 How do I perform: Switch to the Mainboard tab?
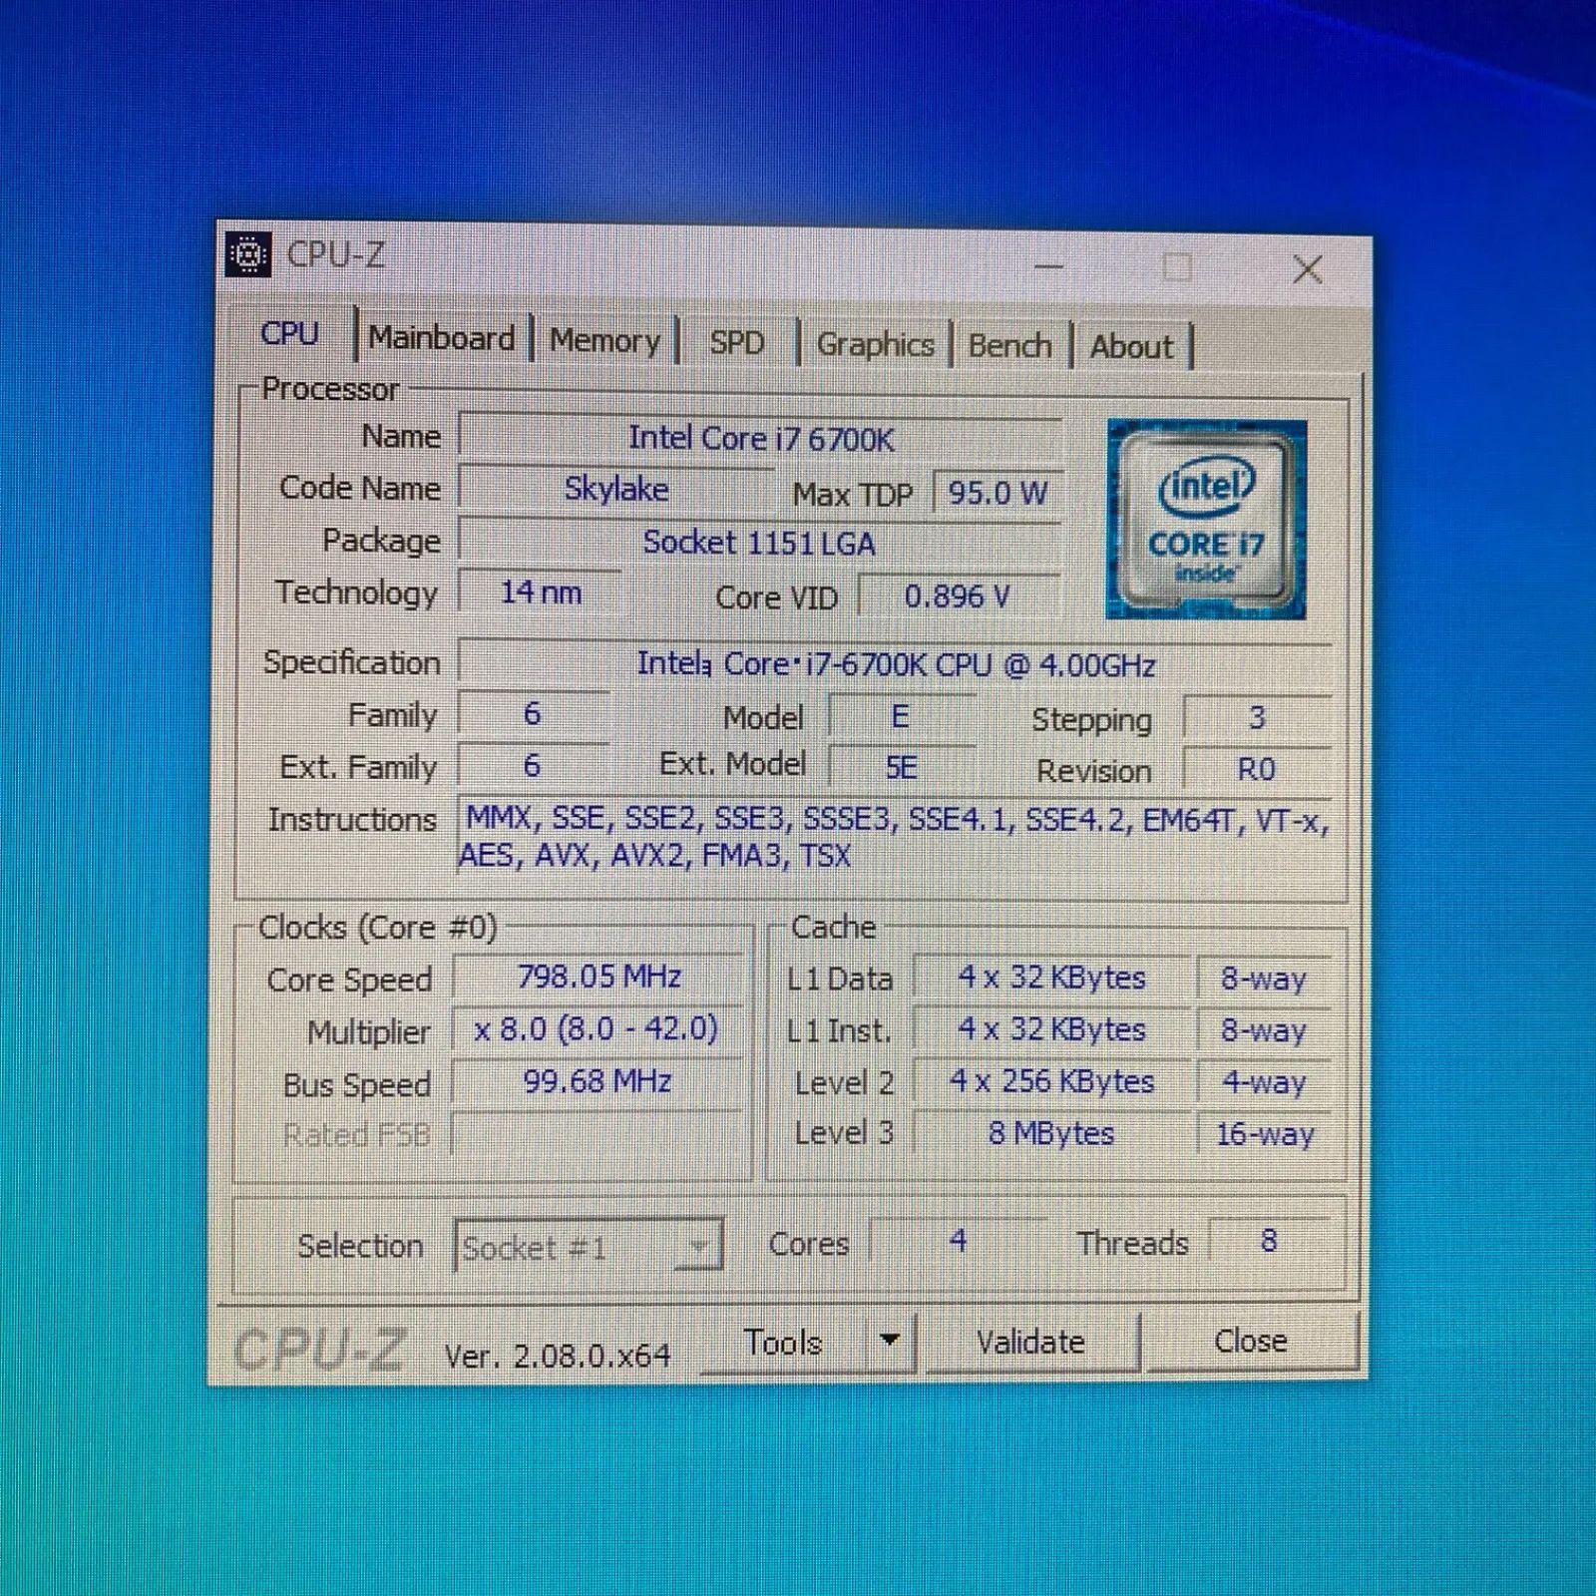[x=442, y=338]
